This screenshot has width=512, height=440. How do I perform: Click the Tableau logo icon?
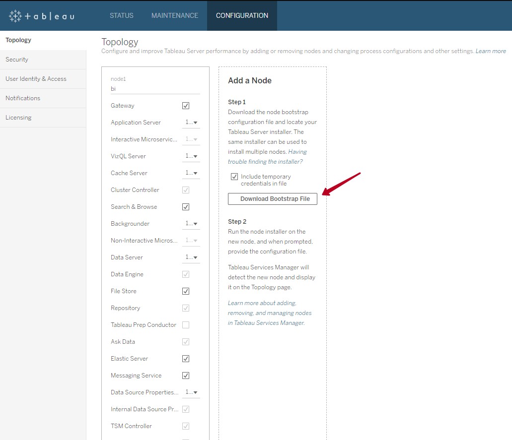coord(15,16)
